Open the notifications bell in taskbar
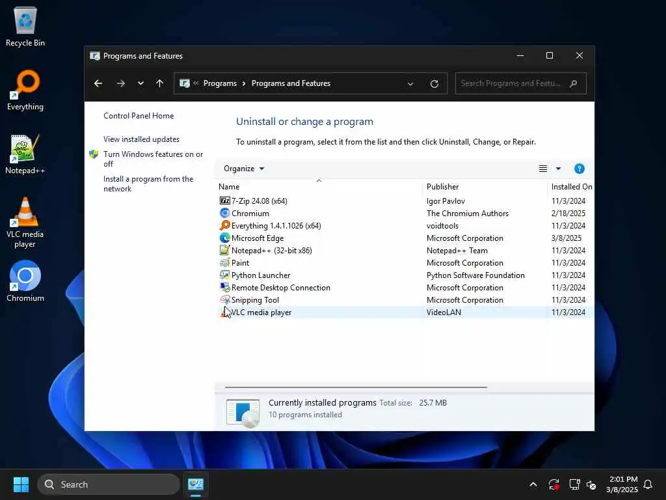Viewport: 666px width, 500px height. (648, 484)
